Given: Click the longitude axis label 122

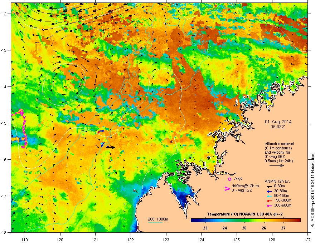Looking at the screenshot, I should click(131, 239).
